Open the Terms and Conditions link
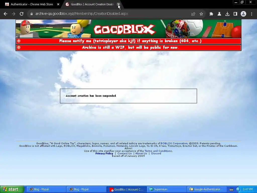 pos(158,151)
